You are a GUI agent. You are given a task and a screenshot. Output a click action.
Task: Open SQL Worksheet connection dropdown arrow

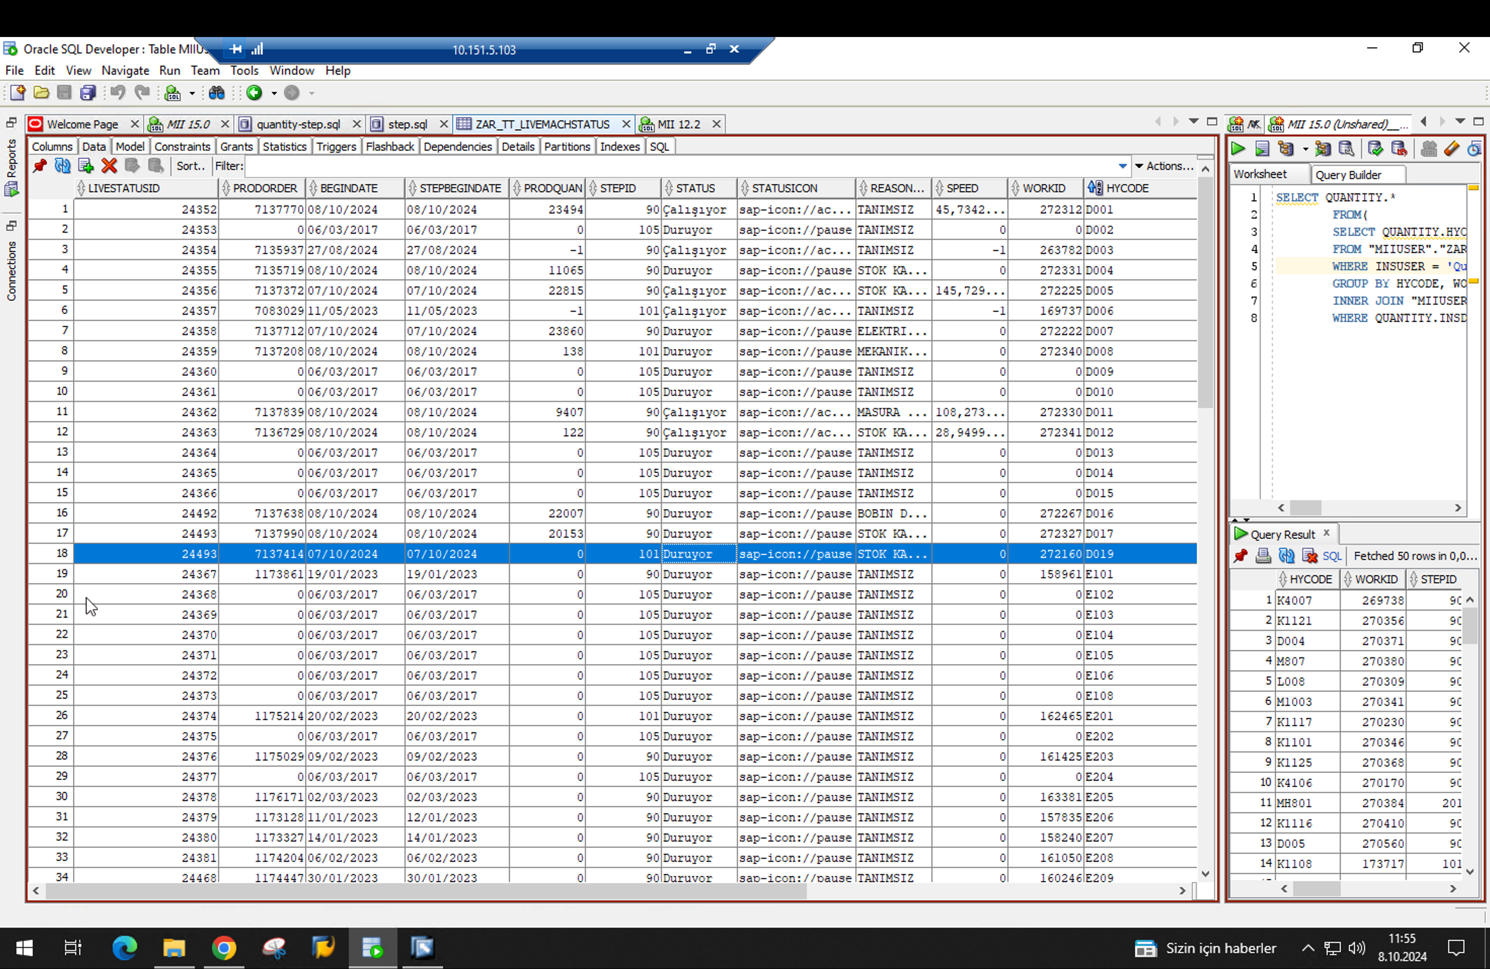pos(192,93)
